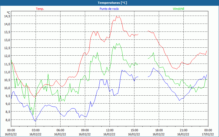Image resolution: width=219 pixels, height=137 pixels.
Task: Click the °C unit label on y-axis
Action: tap(8, 13)
